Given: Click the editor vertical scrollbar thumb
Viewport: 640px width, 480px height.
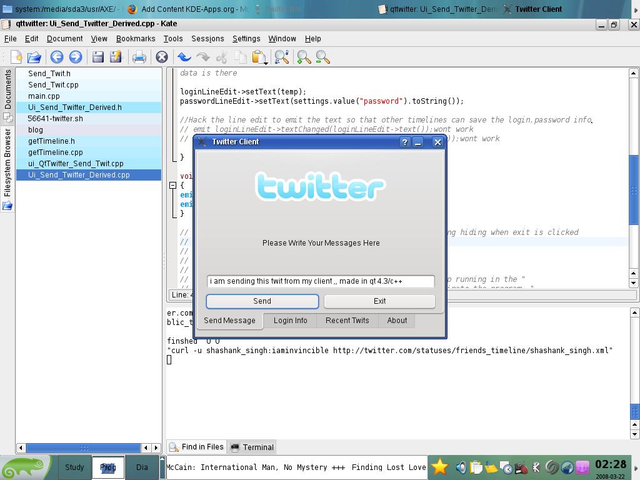Looking at the screenshot, I should 634,190.
